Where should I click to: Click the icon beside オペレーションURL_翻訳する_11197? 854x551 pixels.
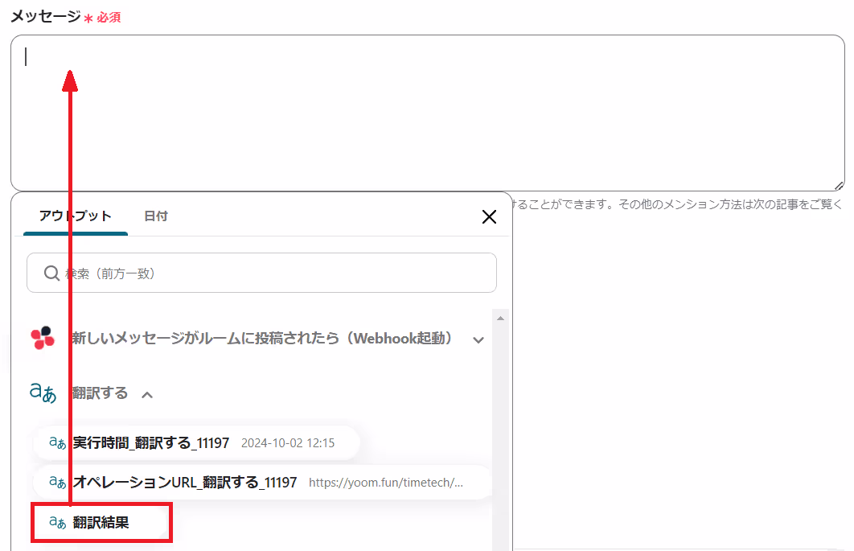57,483
